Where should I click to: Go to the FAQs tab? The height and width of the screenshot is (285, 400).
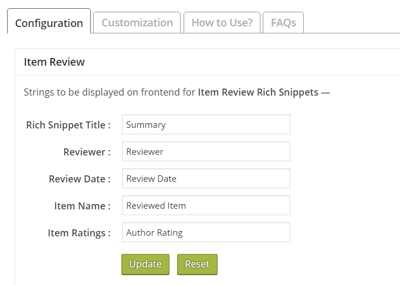(x=283, y=23)
